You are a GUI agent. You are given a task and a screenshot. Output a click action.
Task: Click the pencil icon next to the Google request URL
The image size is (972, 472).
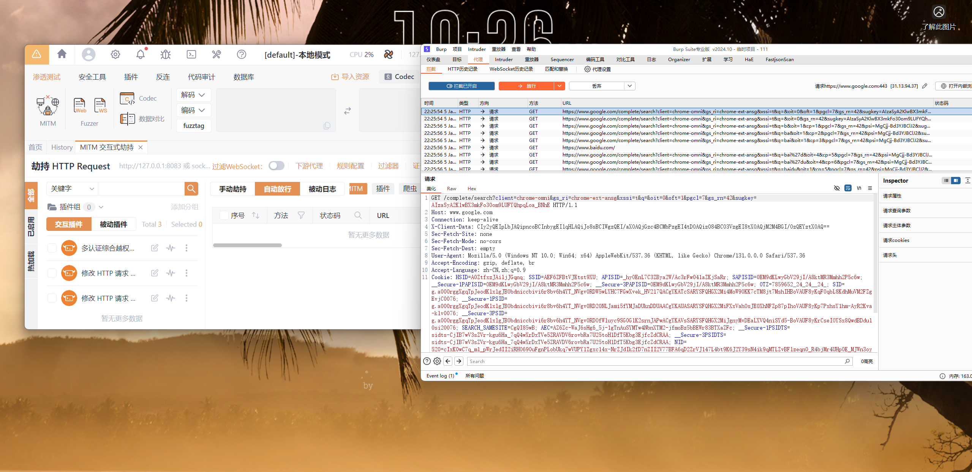[925, 86]
